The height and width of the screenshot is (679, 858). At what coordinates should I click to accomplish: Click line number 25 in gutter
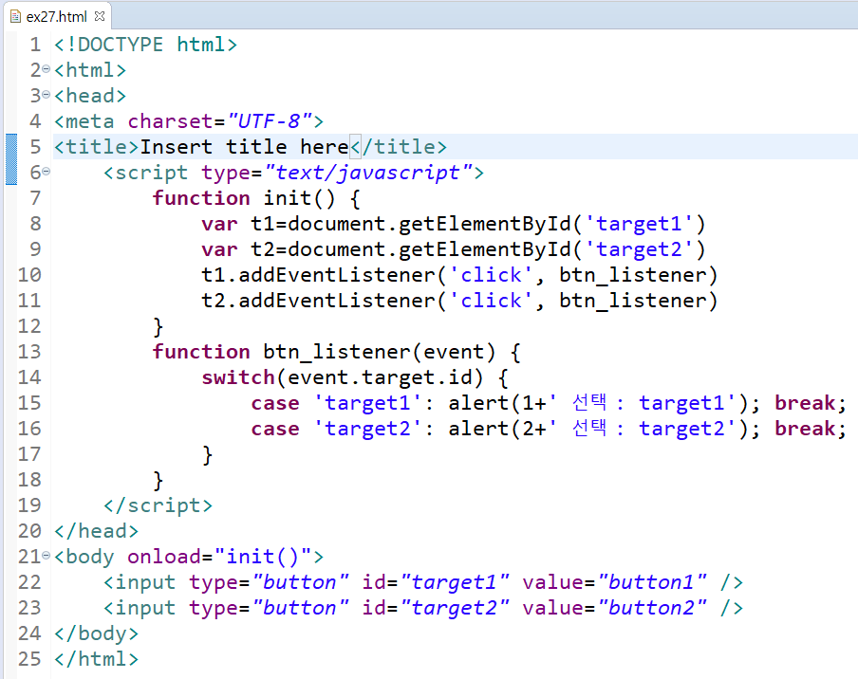tap(29, 659)
